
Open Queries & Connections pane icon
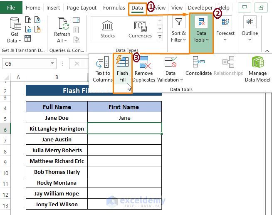pyautogui.click(x=76, y=20)
